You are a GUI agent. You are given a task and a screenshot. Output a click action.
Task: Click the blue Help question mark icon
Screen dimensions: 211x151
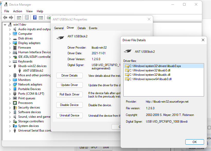[35, 17]
